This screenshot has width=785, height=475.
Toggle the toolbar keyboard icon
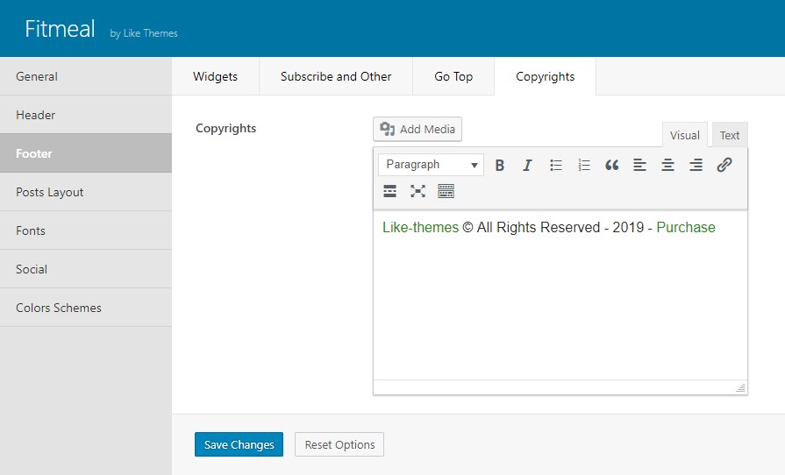pyautogui.click(x=446, y=191)
